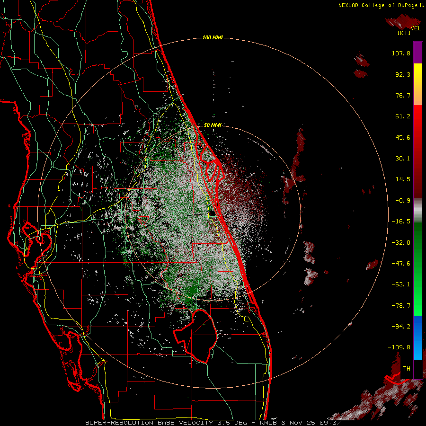The height and width of the screenshot is (426, 426).
Task: Click the 107.8 velocity scale value
Action: click(401, 53)
